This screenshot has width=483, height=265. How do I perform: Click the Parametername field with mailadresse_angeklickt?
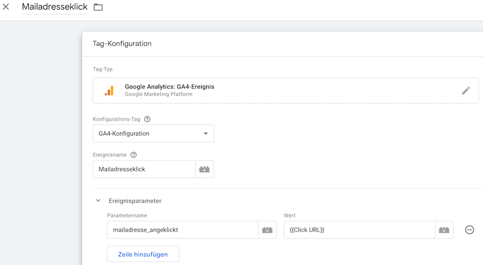click(182, 230)
